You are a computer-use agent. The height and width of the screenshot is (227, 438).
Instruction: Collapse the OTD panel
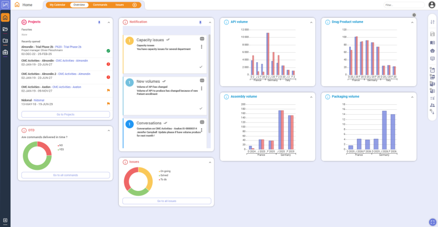click(108, 130)
